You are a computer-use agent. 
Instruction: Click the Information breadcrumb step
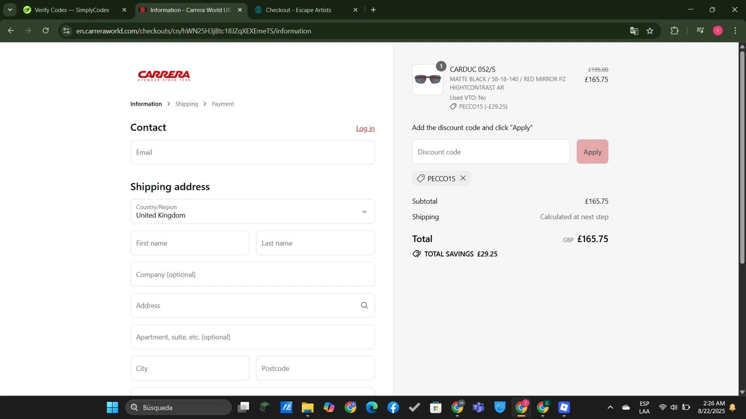[146, 104]
